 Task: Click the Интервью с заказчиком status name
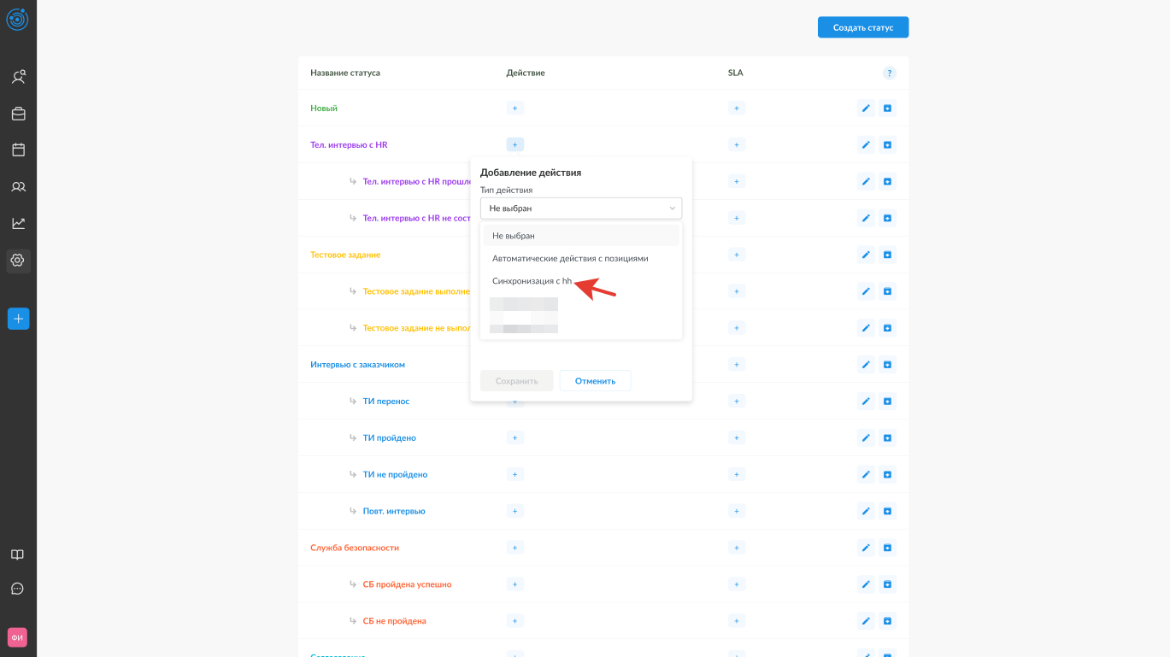pyautogui.click(x=357, y=365)
